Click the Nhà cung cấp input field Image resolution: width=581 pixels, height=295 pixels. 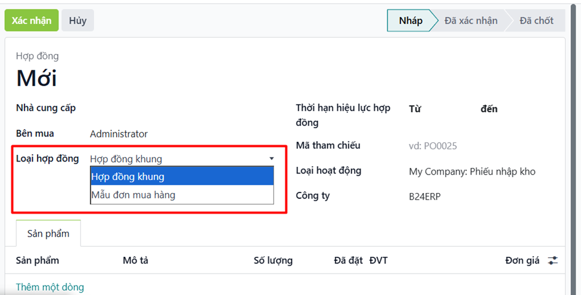pos(179,108)
